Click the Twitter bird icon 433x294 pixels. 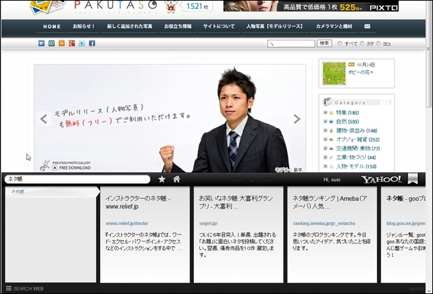coord(82,43)
